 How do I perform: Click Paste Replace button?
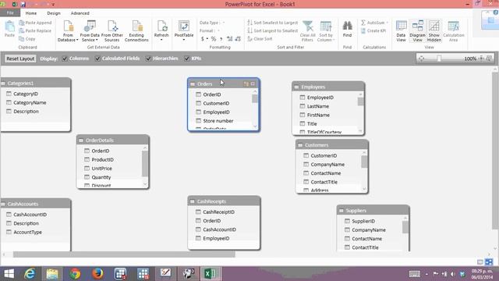[x=35, y=31]
